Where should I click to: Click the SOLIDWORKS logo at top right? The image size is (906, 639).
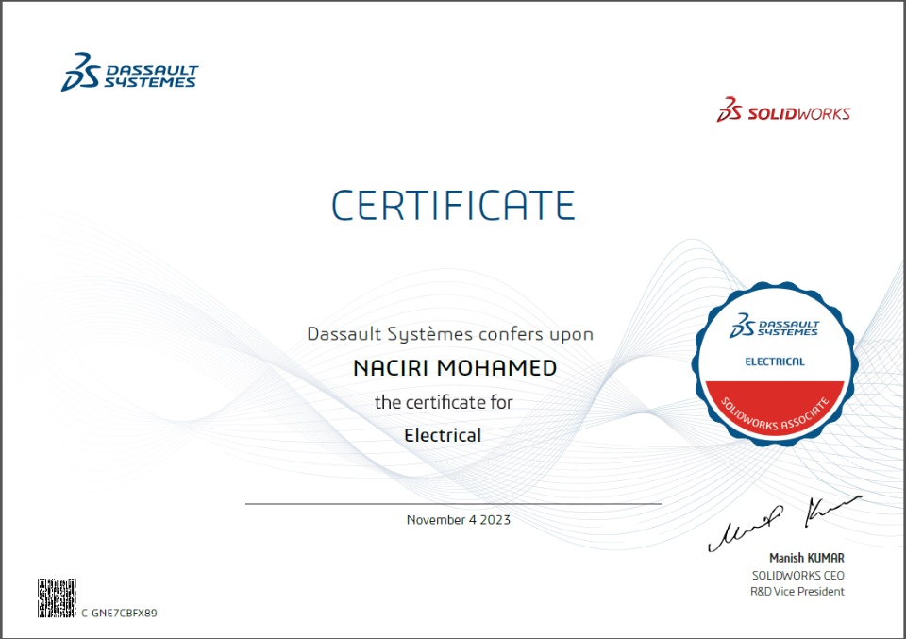[783, 109]
